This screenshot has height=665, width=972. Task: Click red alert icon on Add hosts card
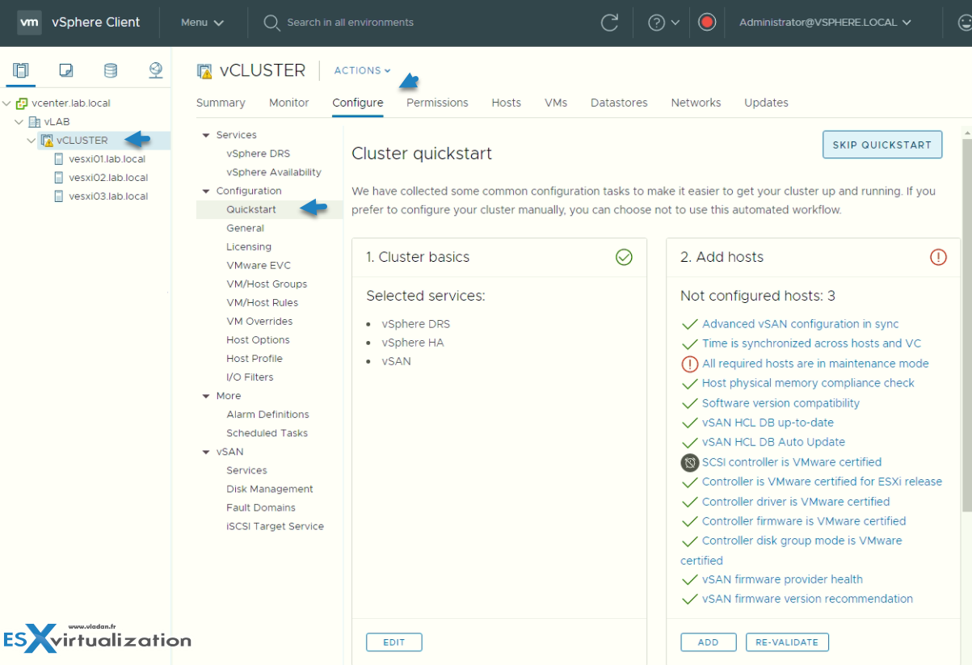[x=938, y=257]
